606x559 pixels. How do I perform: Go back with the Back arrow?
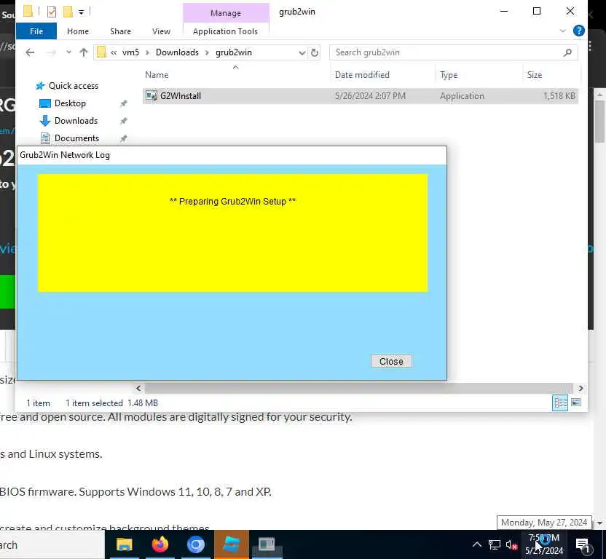click(30, 52)
